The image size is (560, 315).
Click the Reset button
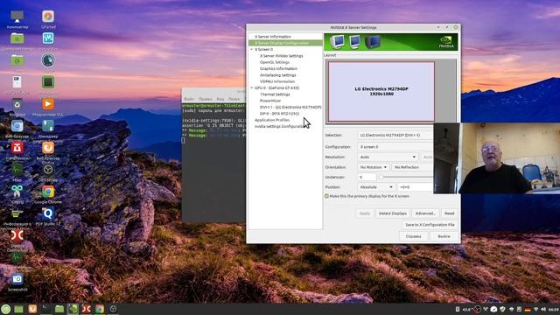tap(449, 213)
